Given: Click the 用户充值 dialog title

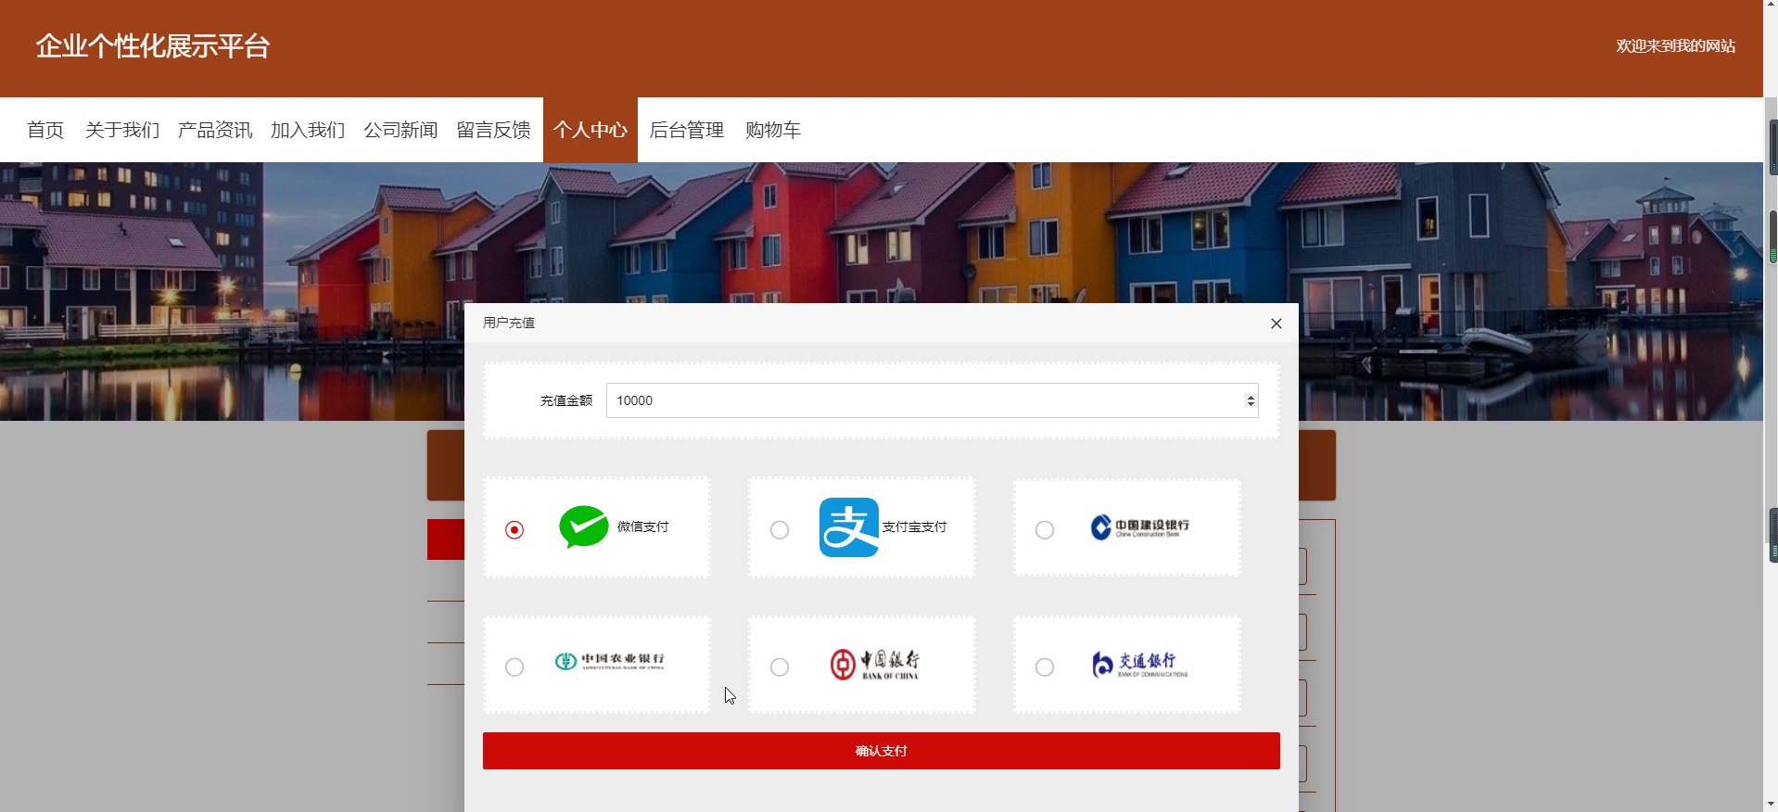Looking at the screenshot, I should click(509, 323).
